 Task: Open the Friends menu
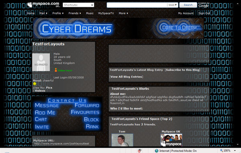(x=75, y=13)
